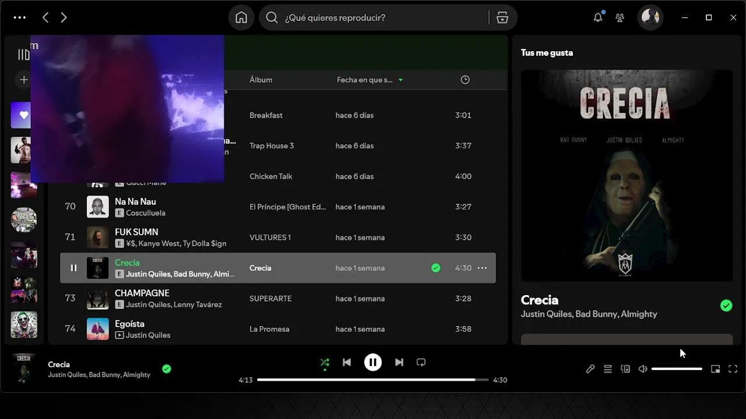Open the Joker cover playlist in sidebar
Viewport: 746px width, 419px height.
24,325
